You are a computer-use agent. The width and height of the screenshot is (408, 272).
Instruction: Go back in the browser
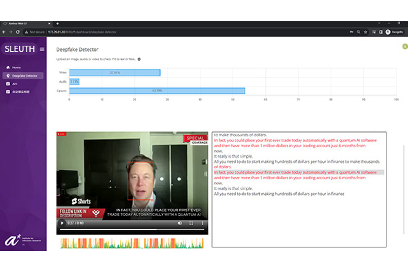coord(4,32)
